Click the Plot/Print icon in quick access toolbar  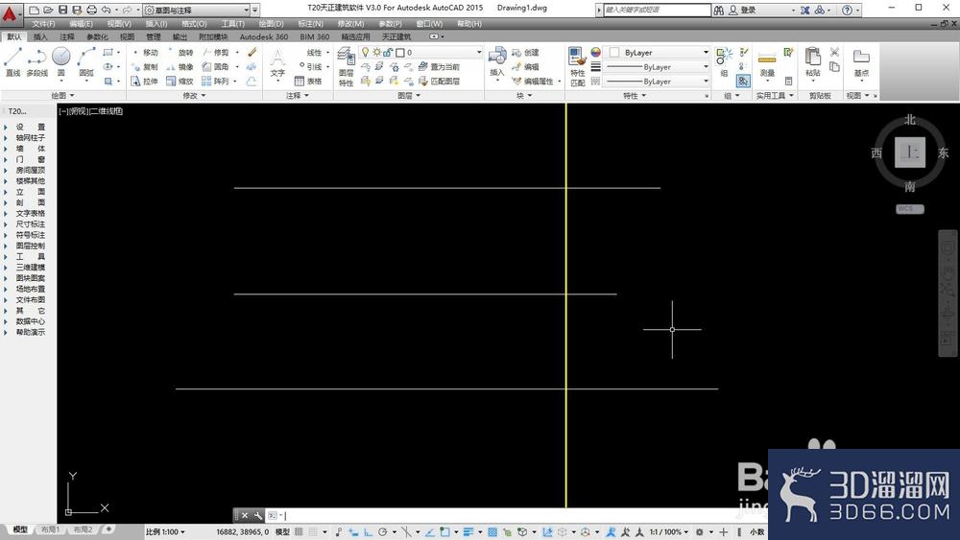91,10
